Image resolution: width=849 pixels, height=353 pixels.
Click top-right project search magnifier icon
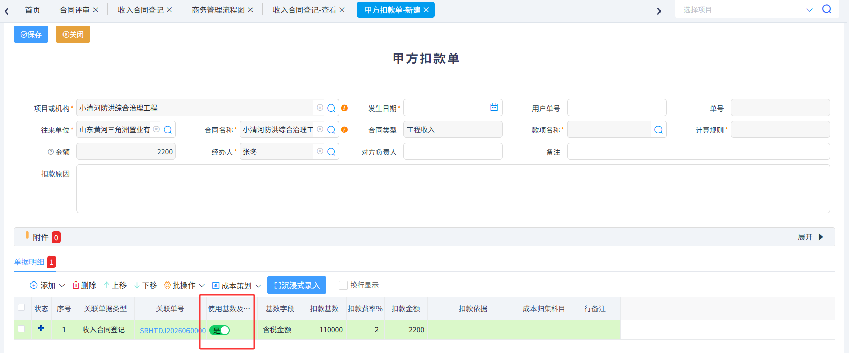[x=827, y=9]
